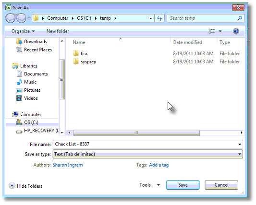The width and height of the screenshot is (256, 205).
Task: Open the Organize menu
Action: tap(23, 31)
